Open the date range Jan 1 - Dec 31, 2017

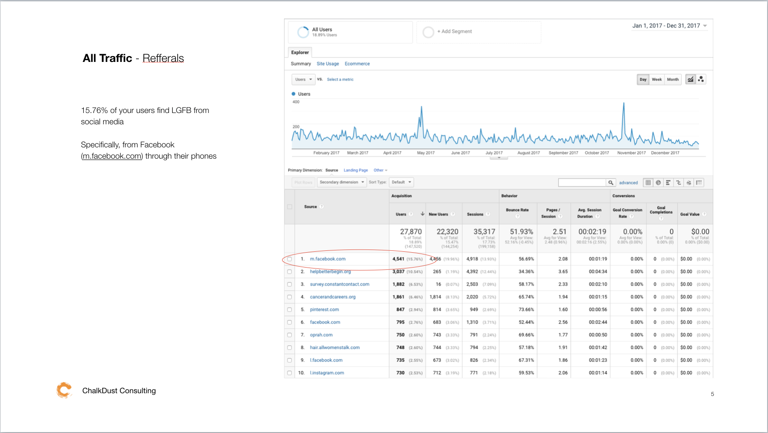[x=669, y=26]
